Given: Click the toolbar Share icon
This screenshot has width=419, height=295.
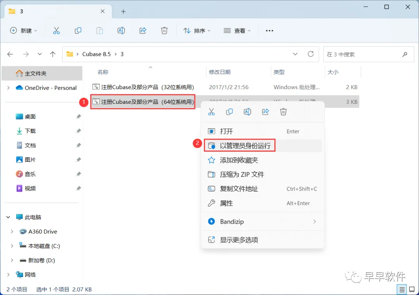Looking at the screenshot, I should point(143,31).
